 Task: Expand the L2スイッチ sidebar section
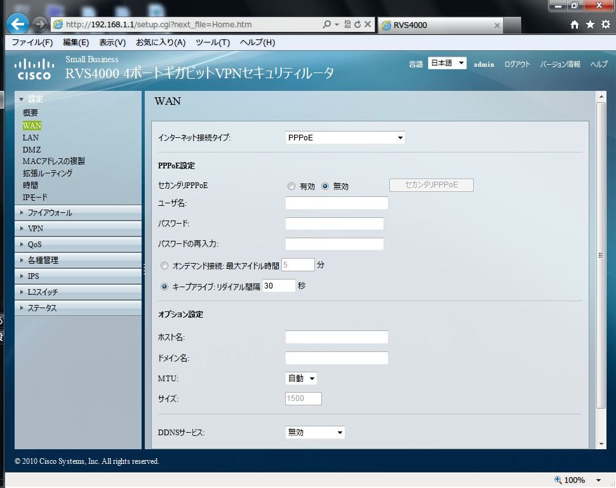[x=77, y=292]
